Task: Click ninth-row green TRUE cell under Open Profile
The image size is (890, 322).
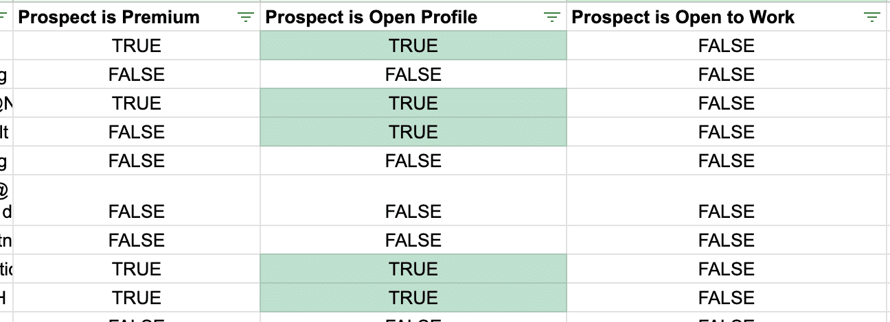Action: click(x=413, y=298)
